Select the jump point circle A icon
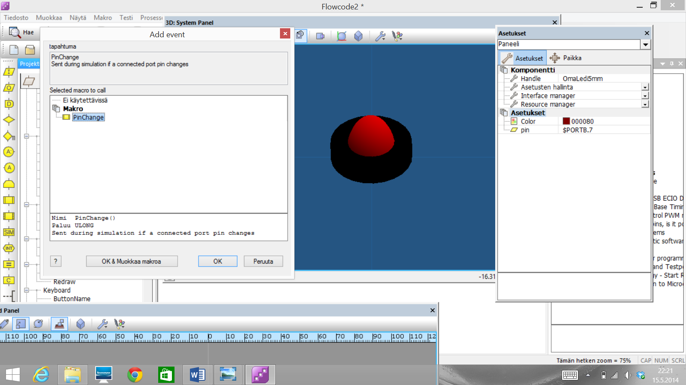 (9, 168)
